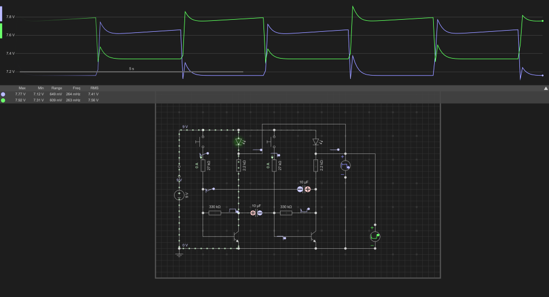Click the purple signal color dot
The height and width of the screenshot is (297, 549).
pos(3,94)
